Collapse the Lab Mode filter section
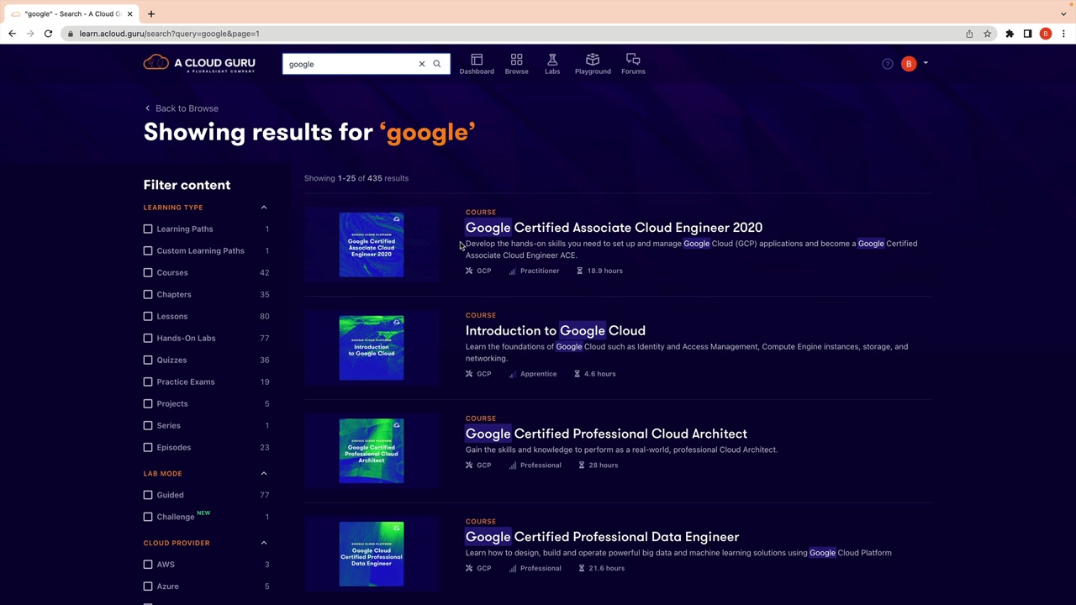The image size is (1076, 605). point(264,474)
